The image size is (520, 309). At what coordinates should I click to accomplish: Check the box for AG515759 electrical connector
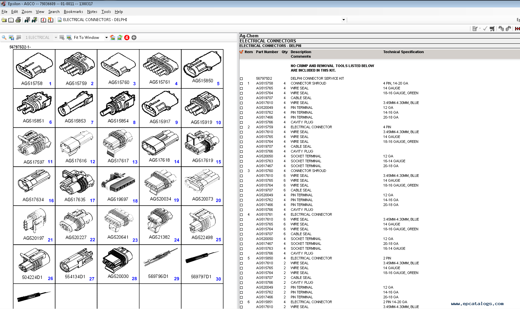(x=241, y=127)
